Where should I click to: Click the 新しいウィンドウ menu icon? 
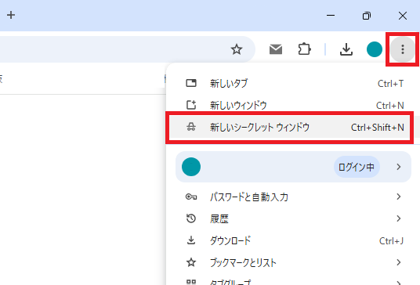[191, 105]
